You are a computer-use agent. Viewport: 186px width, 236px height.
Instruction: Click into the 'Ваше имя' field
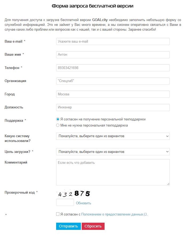click(x=113, y=55)
